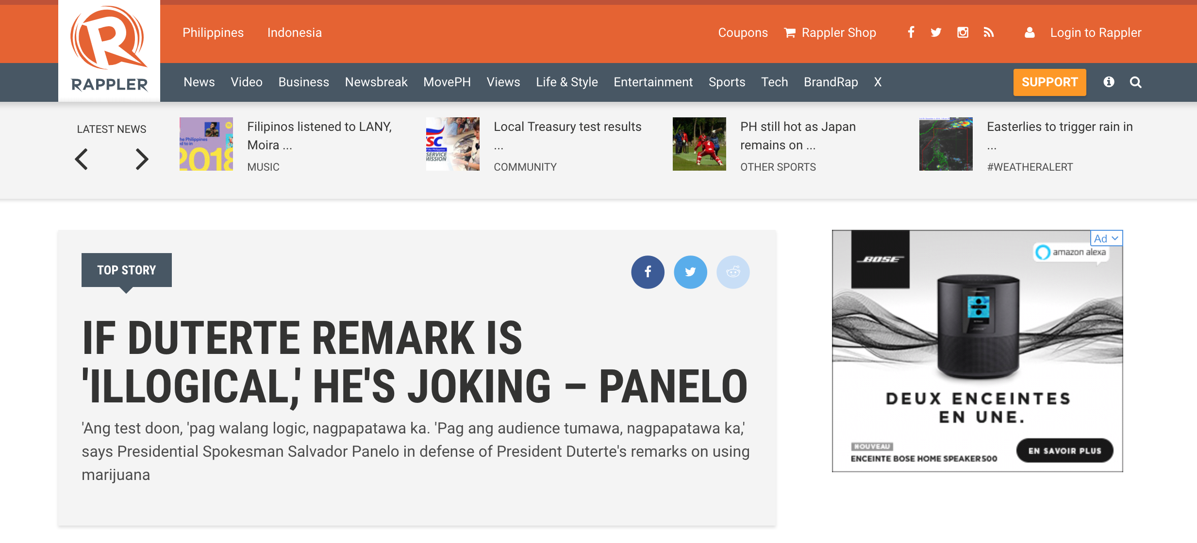The height and width of the screenshot is (543, 1197).
Task: Click the info circle icon
Action: point(1109,82)
